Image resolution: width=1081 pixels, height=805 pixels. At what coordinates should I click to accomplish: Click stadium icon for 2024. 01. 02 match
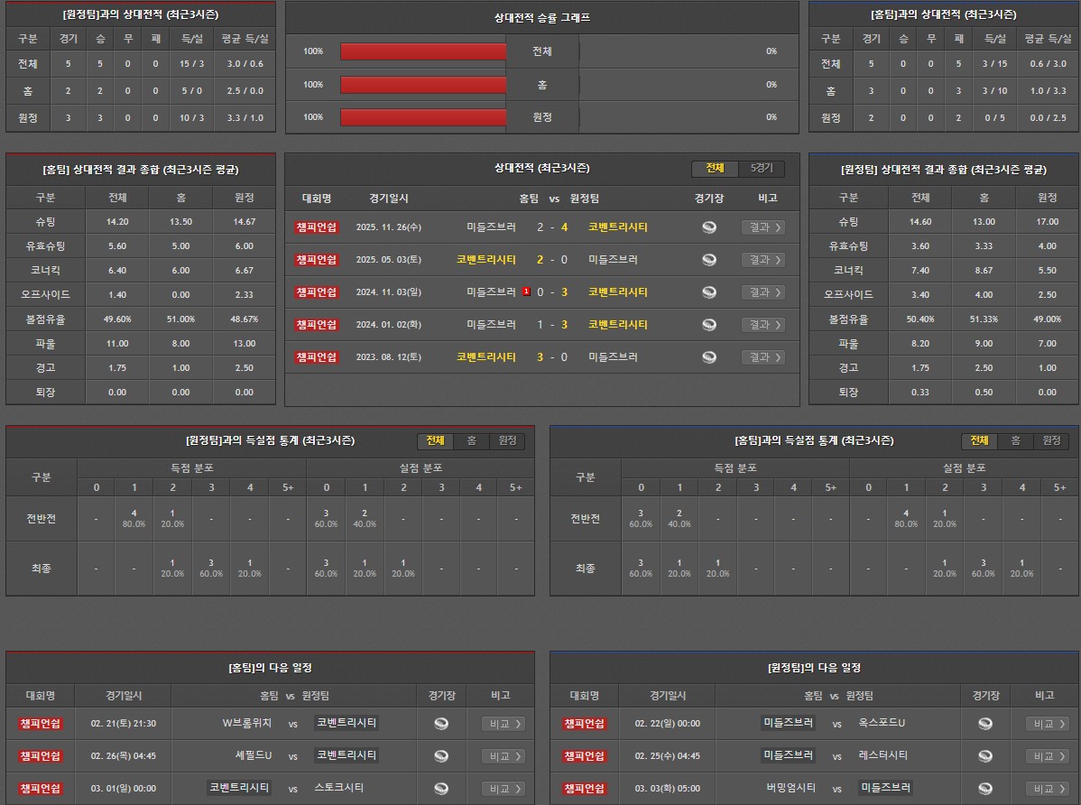709,325
